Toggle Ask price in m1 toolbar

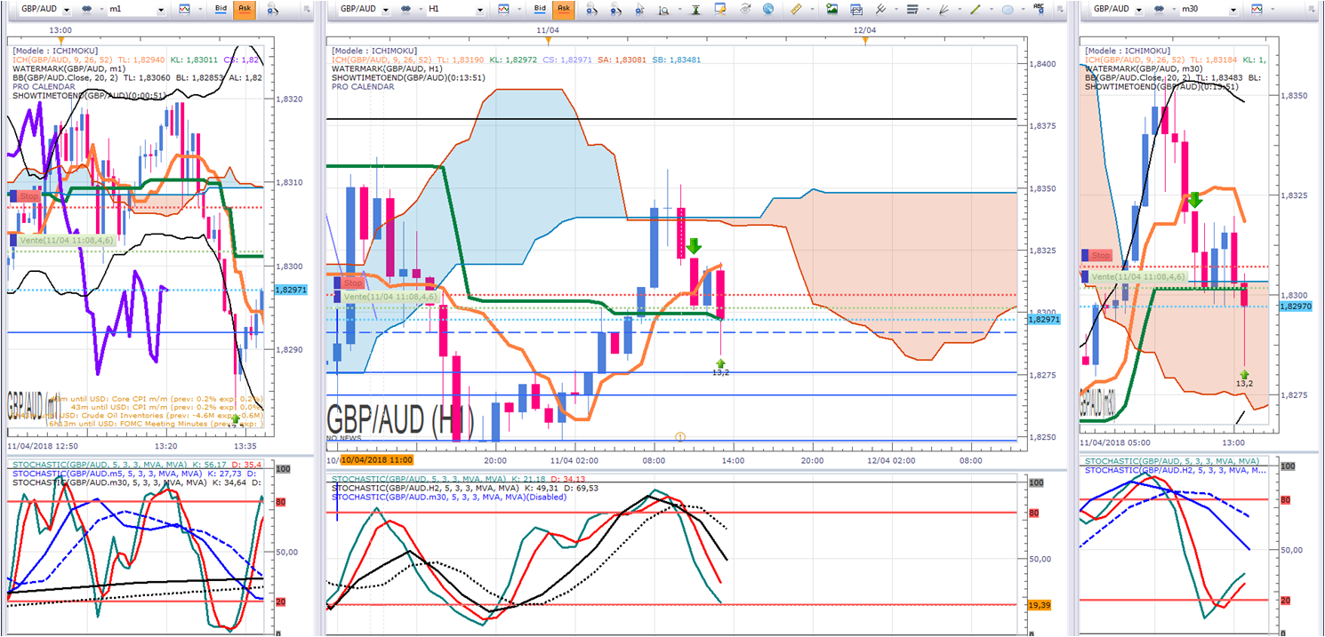coord(245,9)
